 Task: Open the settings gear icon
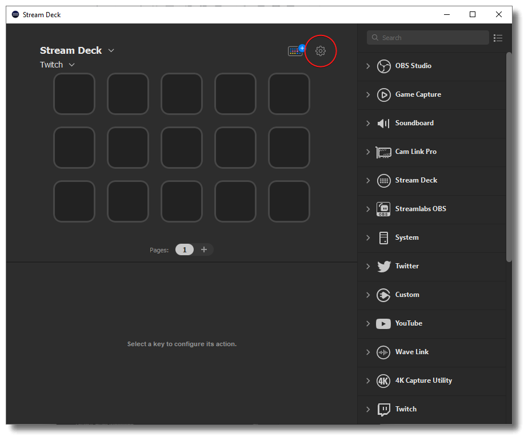[x=320, y=51]
